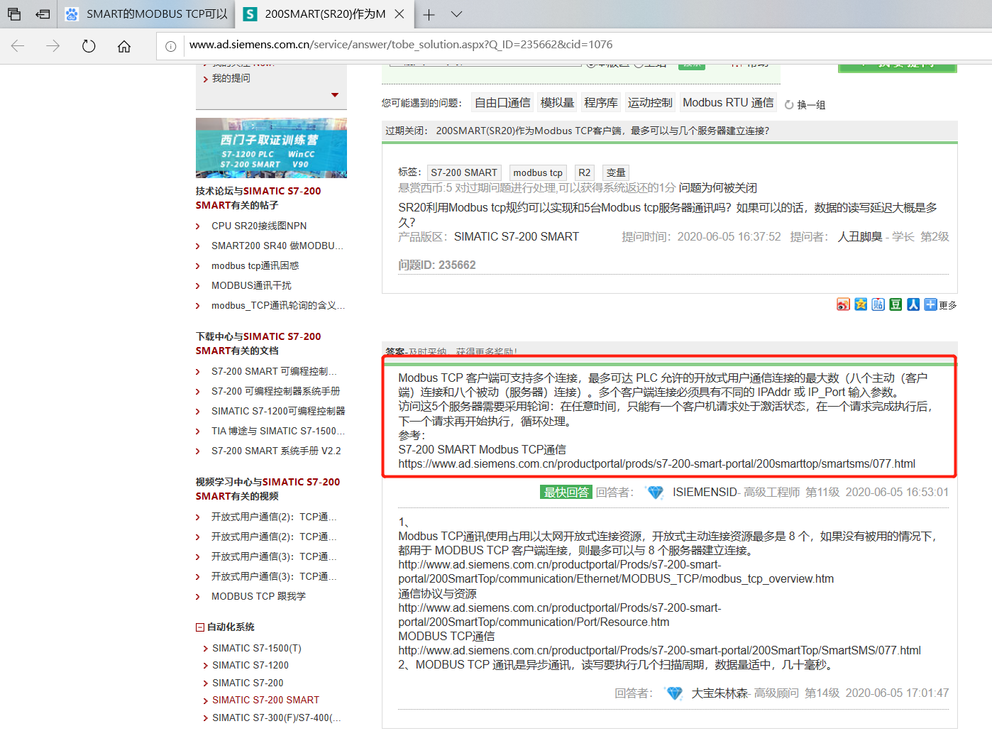Open CPU SR20接线图NPN post
Image resolution: width=992 pixels, height=731 pixels.
tap(259, 226)
